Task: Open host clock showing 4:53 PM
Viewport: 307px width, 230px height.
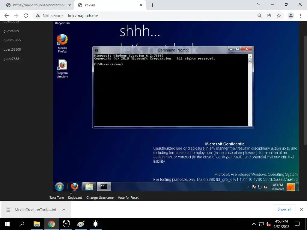Action: point(282,224)
